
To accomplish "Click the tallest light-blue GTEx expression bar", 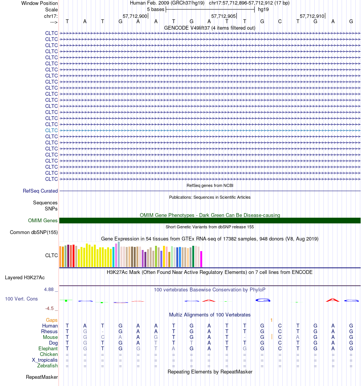I will (x=119, y=254).
